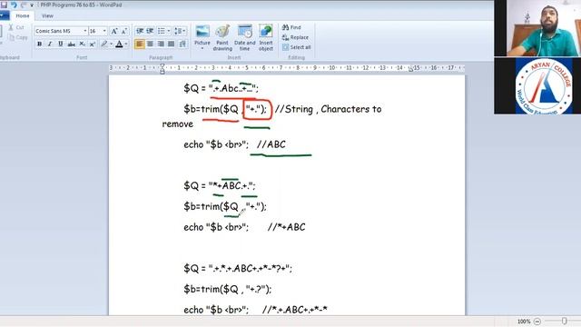
Task: Click the 100% zoom level text
Action: 524,322
